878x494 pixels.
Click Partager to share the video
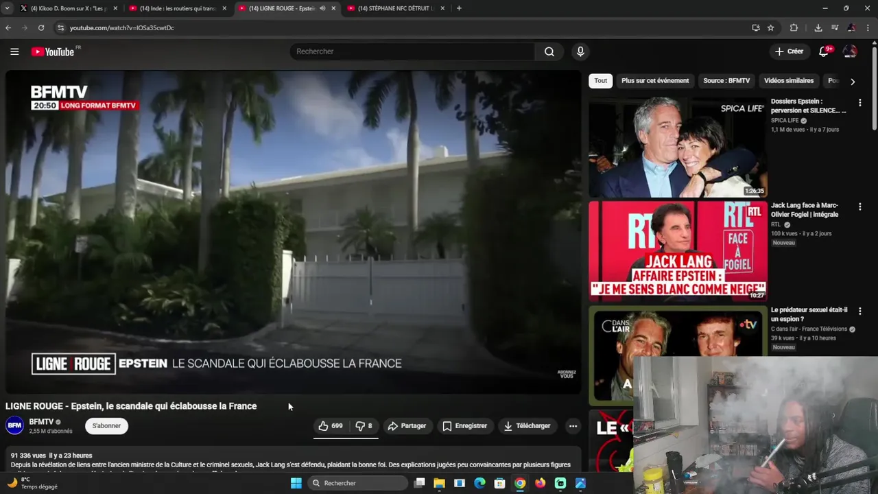407,426
